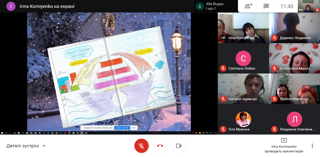The height and width of the screenshot is (157, 320).
Task: Click the Деталі зустрічі label
Action: pyautogui.click(x=22, y=146)
